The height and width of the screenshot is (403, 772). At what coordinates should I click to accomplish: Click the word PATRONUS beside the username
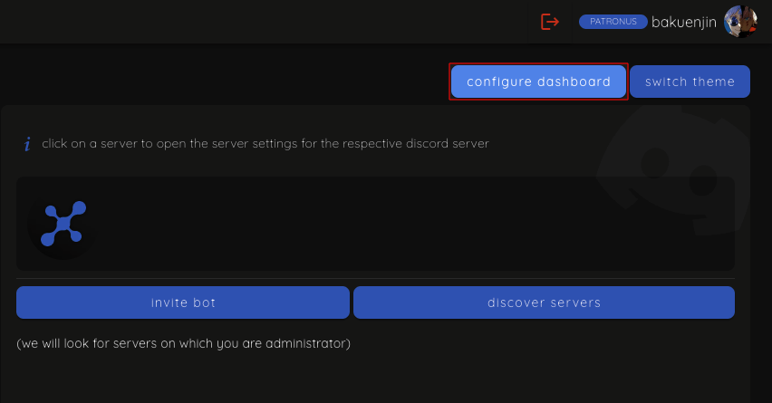coord(613,22)
